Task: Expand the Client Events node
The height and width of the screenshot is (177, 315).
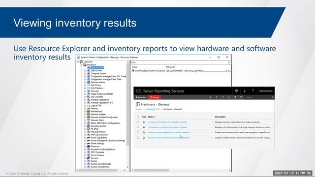Action: [x=85, y=71]
